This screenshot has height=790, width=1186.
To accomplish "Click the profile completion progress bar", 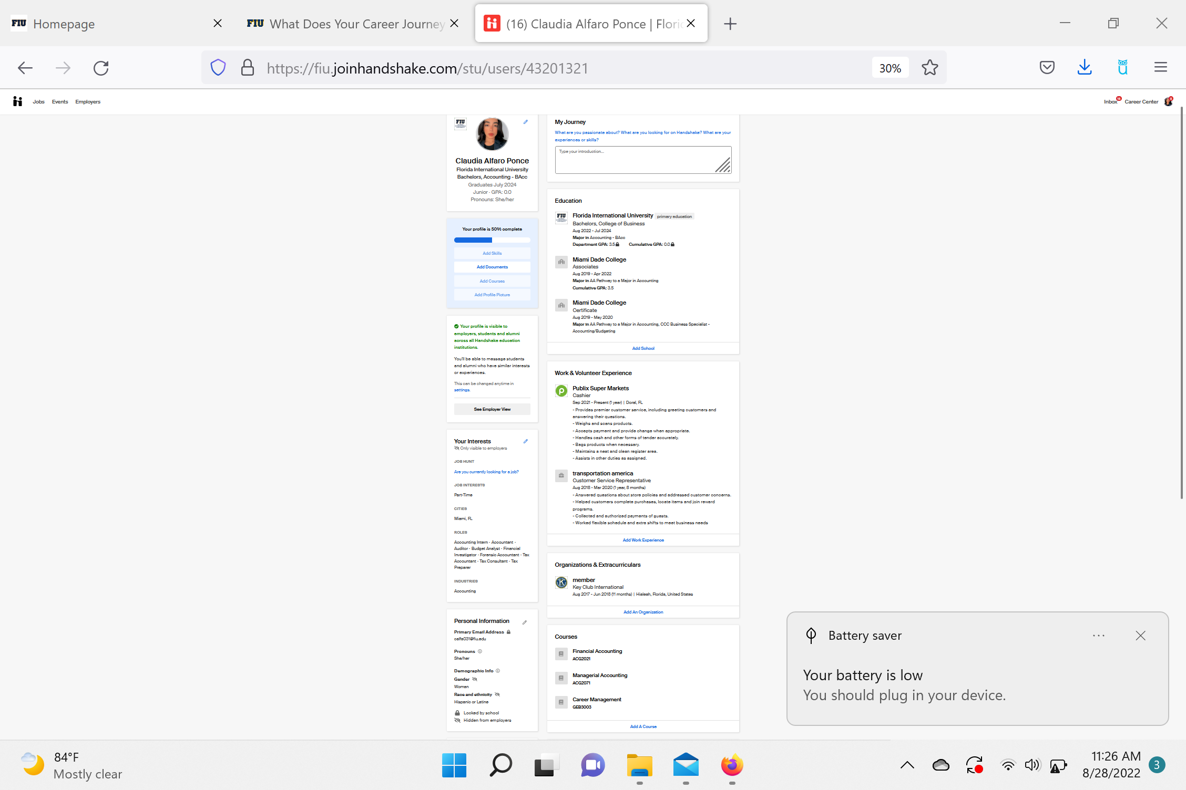I will [492, 240].
